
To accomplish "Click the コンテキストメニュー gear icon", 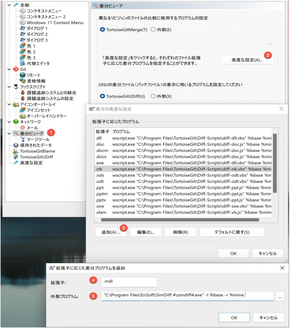I will [x=23, y=11].
